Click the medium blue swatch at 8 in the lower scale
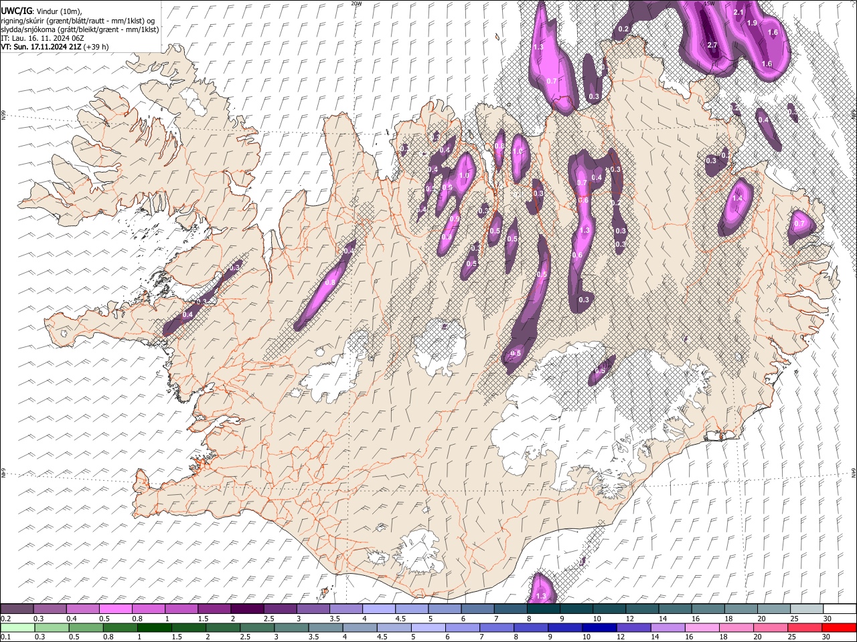857x642 pixels. (x=532, y=628)
